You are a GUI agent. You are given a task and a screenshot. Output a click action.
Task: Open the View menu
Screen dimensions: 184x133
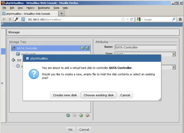[x=20, y=8]
